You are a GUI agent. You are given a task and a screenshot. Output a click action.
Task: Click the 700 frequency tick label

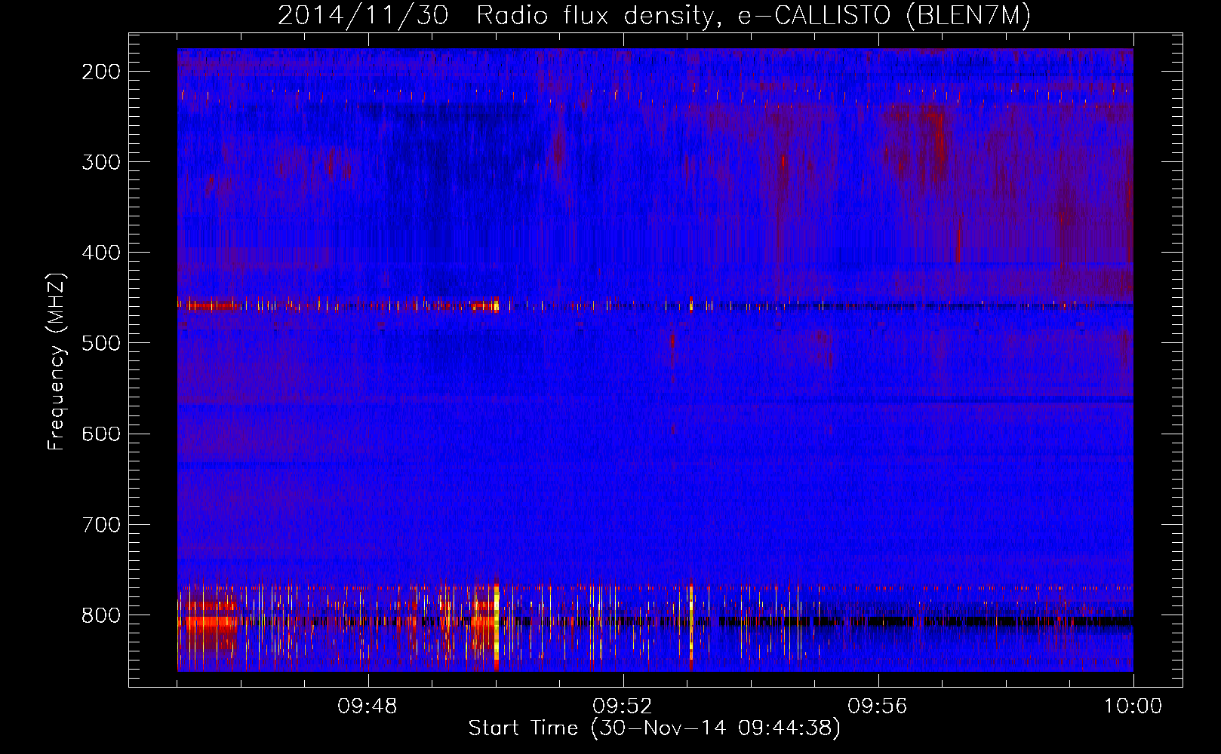(101, 524)
